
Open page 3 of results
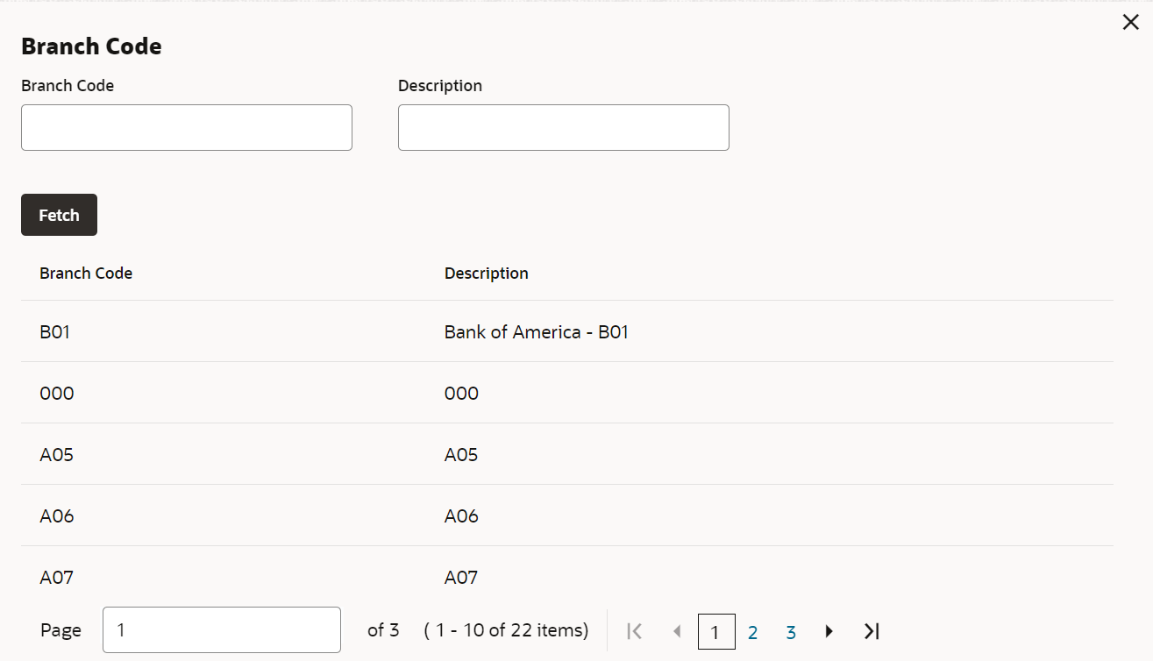coord(791,632)
